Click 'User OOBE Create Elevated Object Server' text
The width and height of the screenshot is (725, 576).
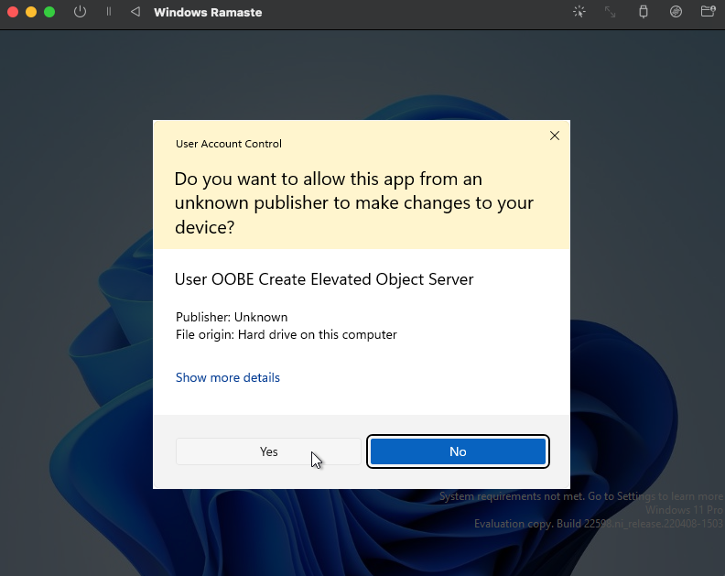pyautogui.click(x=324, y=279)
